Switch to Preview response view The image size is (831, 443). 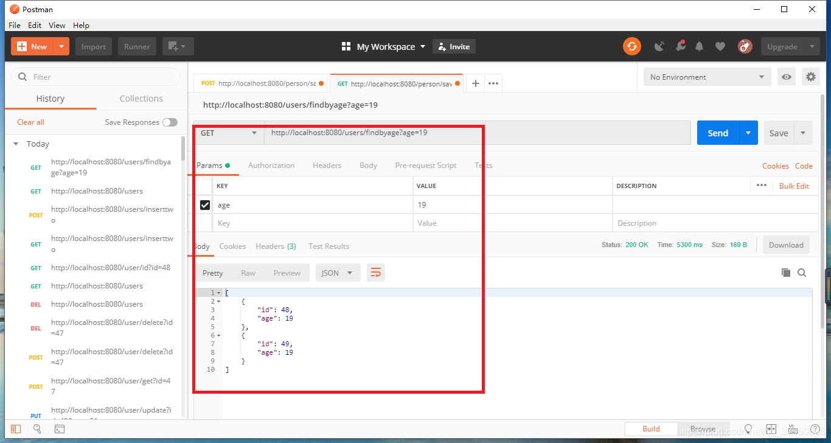pos(287,273)
